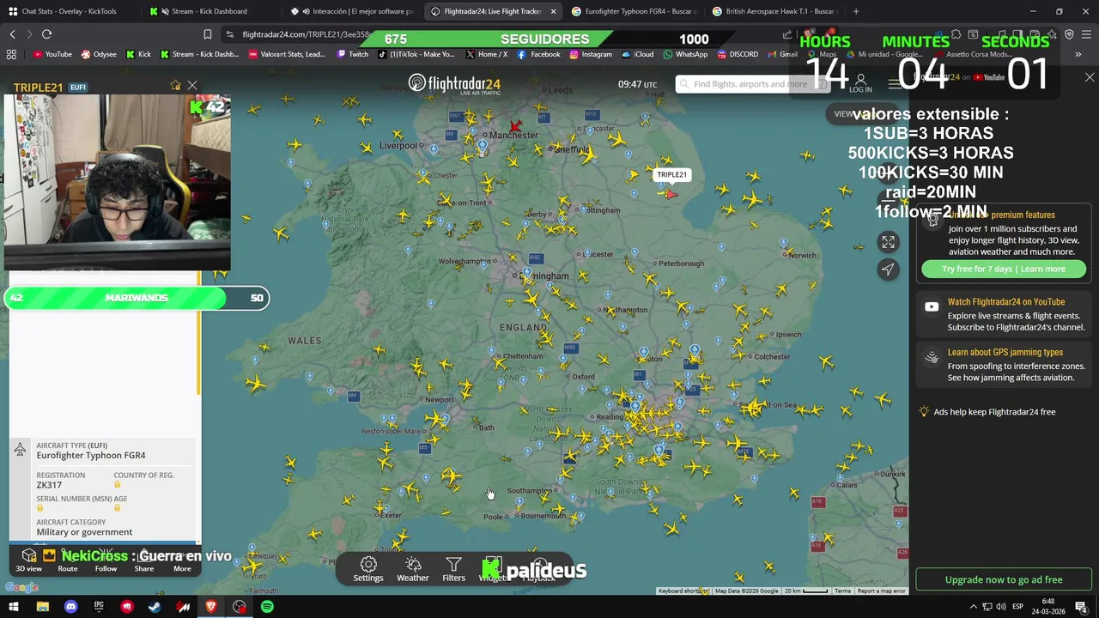Show hidden tray icons chevron
Screen dimensions: 1099x618
point(973,607)
